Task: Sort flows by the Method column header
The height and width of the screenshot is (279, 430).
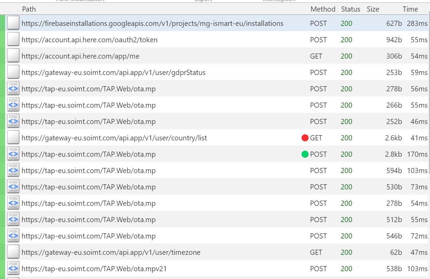Action: pyautogui.click(x=323, y=9)
